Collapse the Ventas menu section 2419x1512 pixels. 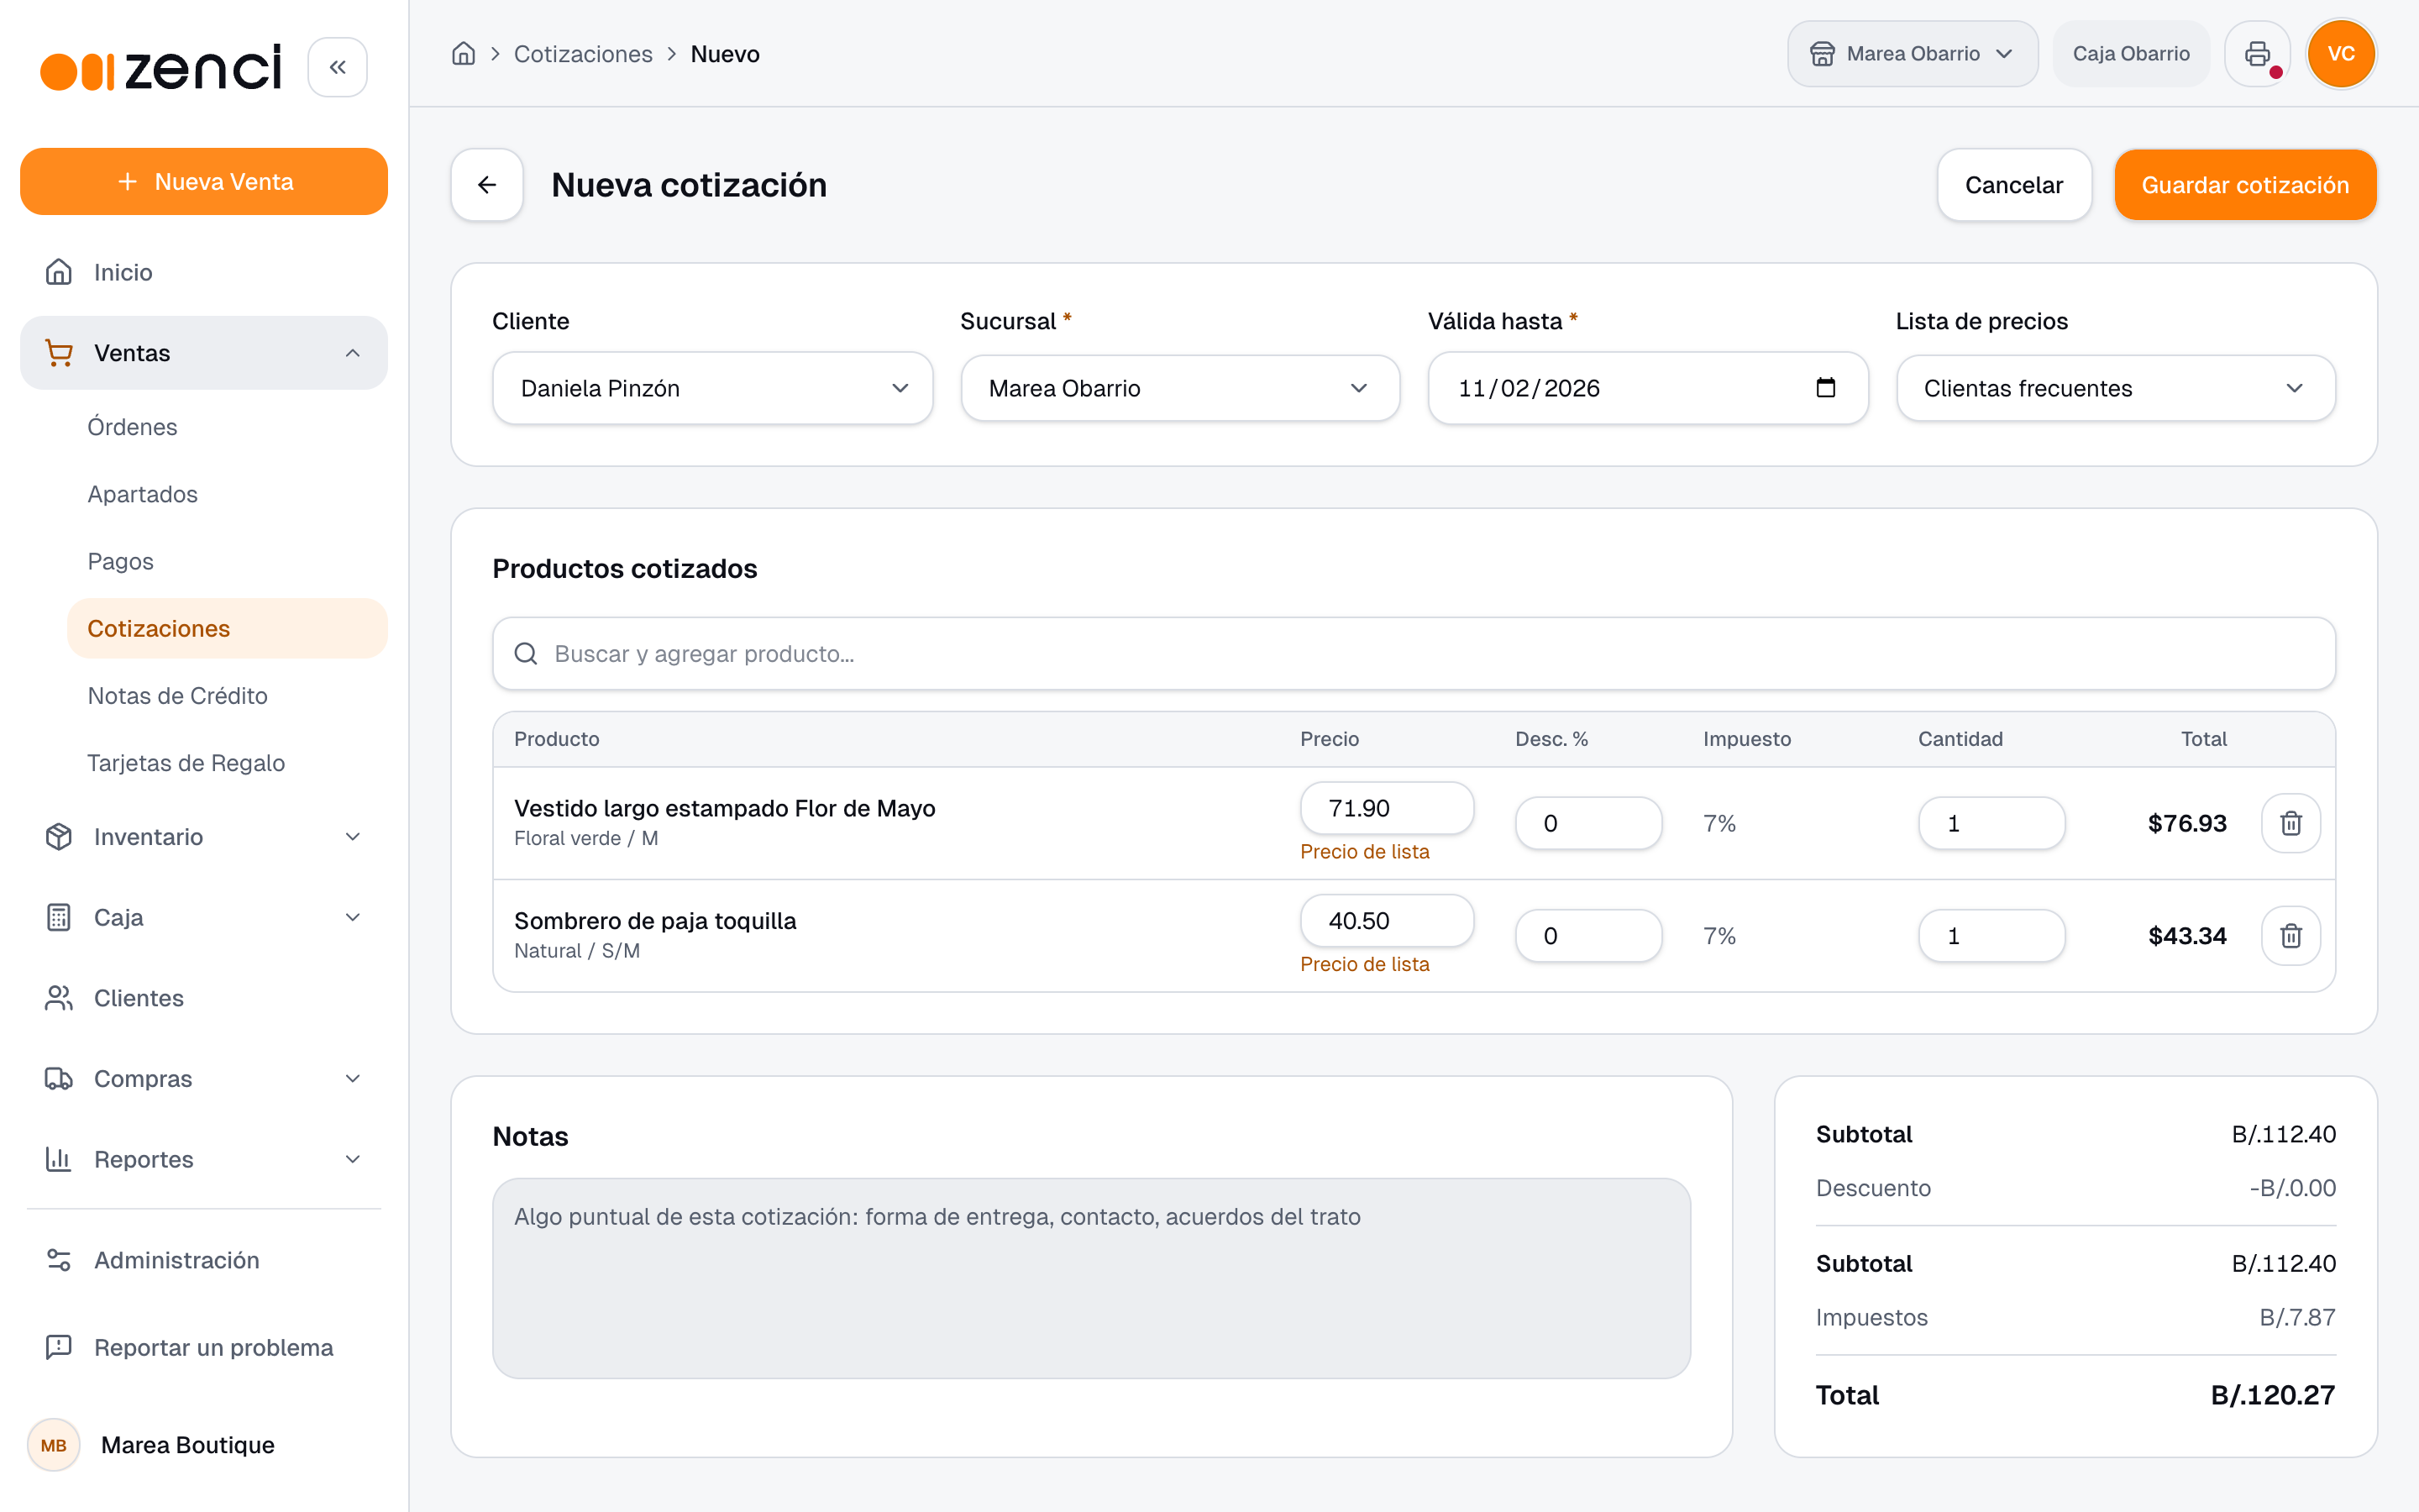click(204, 353)
